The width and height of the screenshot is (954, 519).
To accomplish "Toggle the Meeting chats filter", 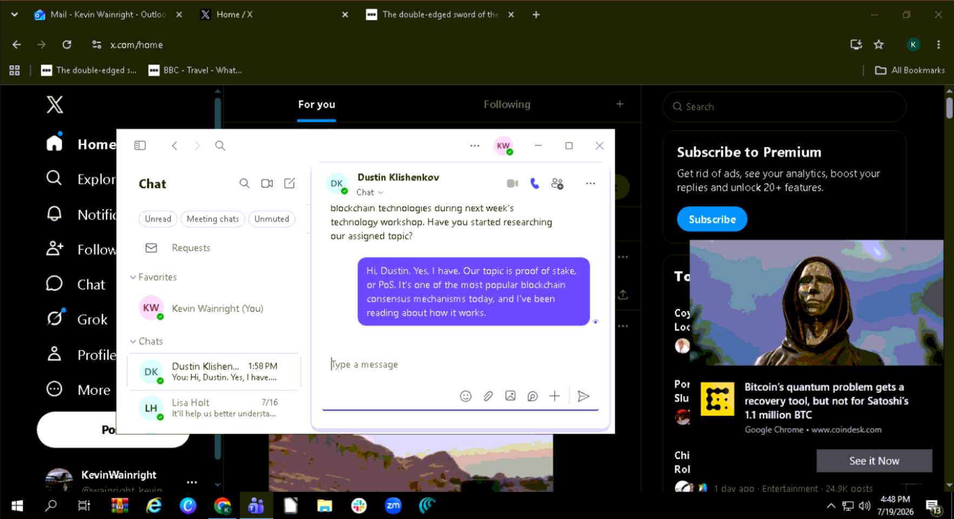I will point(213,219).
